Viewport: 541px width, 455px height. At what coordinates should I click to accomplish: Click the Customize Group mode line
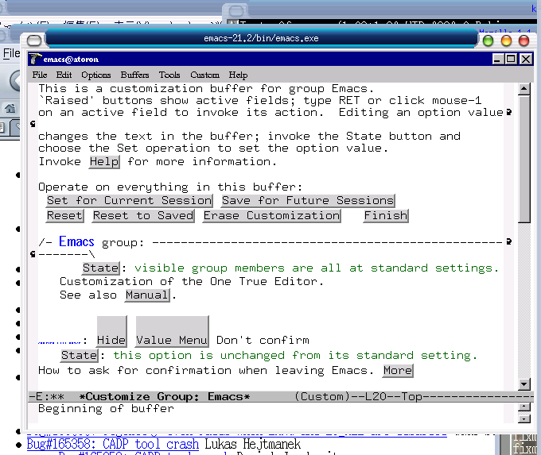pos(281,397)
